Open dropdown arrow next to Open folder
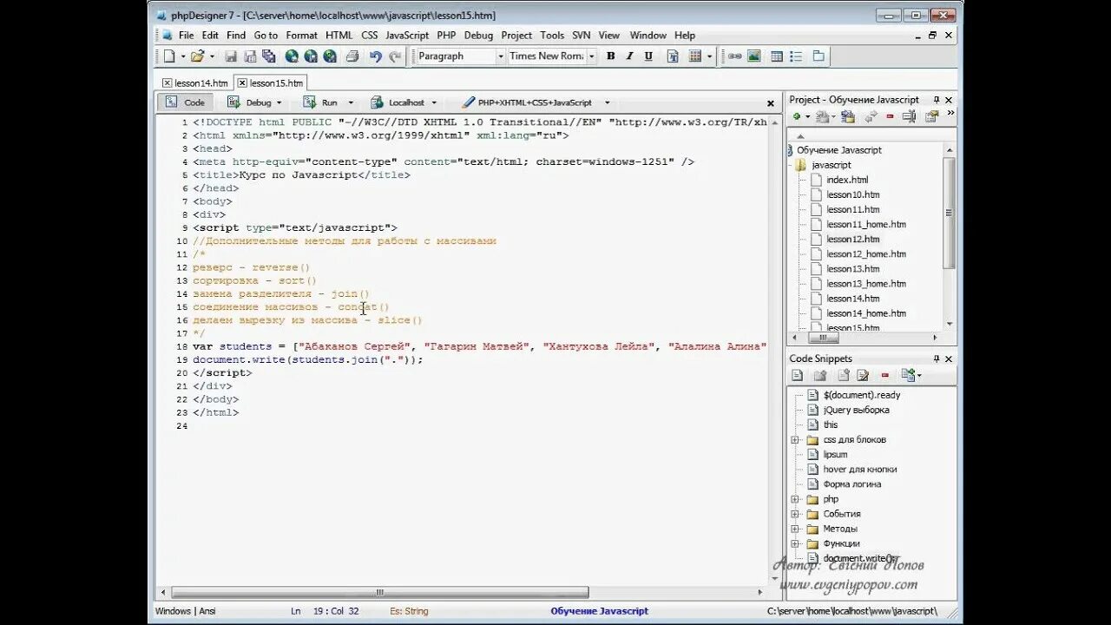1111x625 pixels. pos(211,57)
